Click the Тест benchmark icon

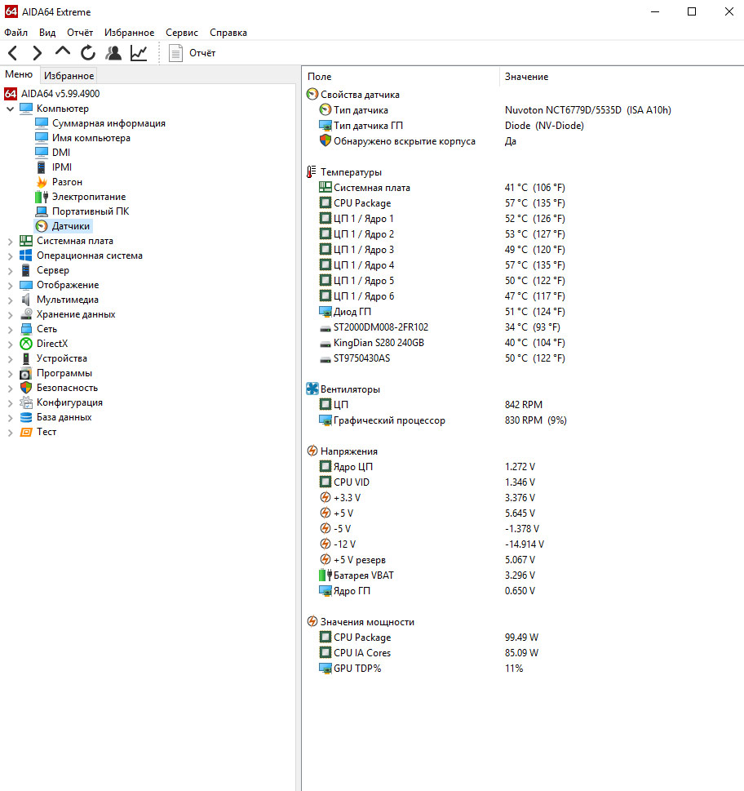click(26, 433)
